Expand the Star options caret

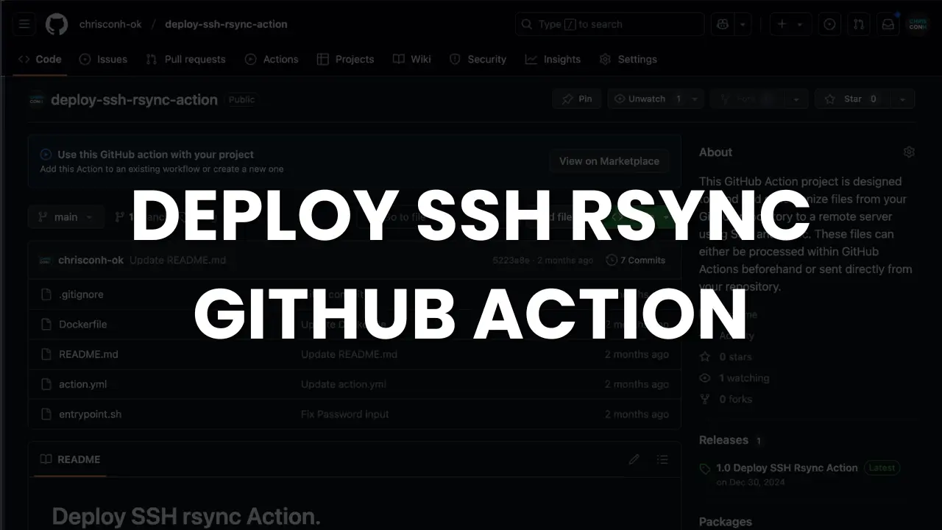click(902, 98)
